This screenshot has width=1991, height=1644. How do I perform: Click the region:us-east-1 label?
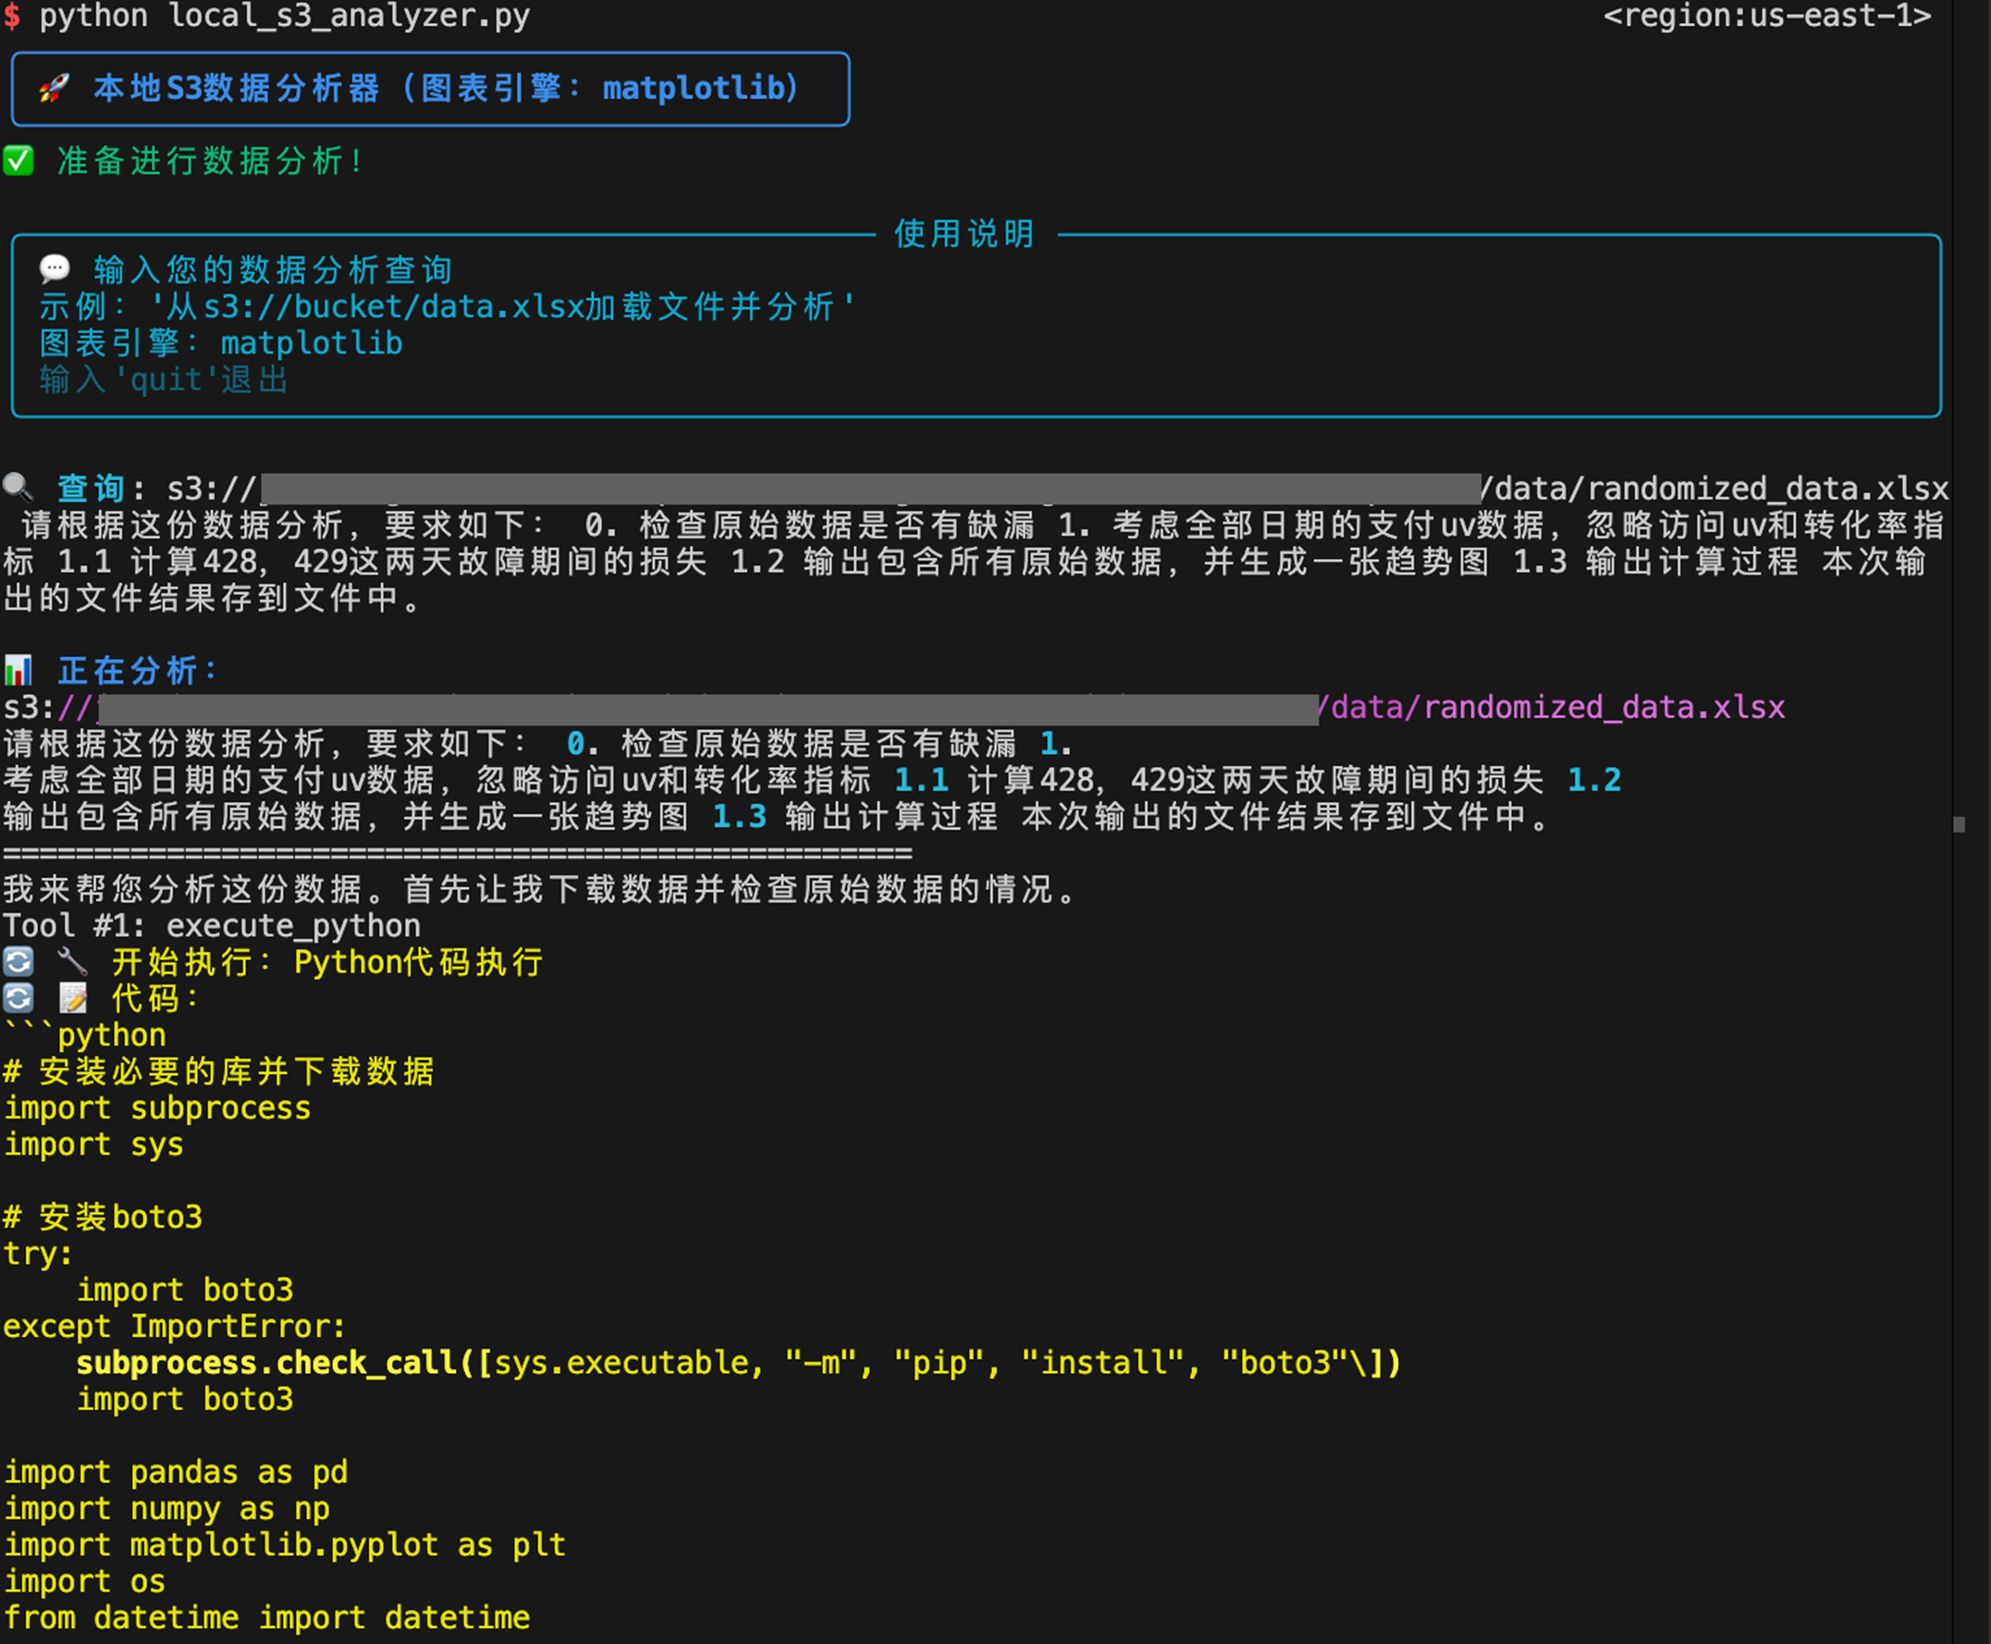point(1766,16)
